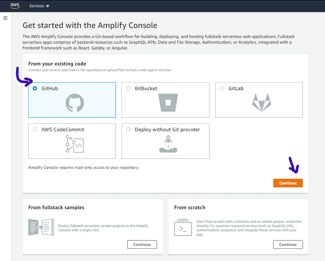Click the terminal prompt icon under From scratch
325x261 pixels.
click(183, 228)
